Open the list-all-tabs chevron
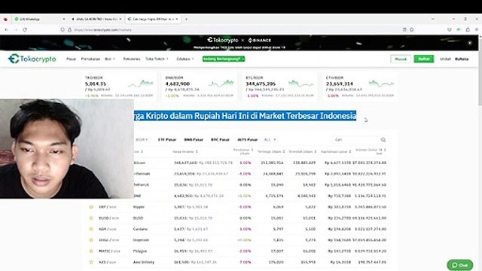This screenshot has width=482, height=271. click(433, 19)
